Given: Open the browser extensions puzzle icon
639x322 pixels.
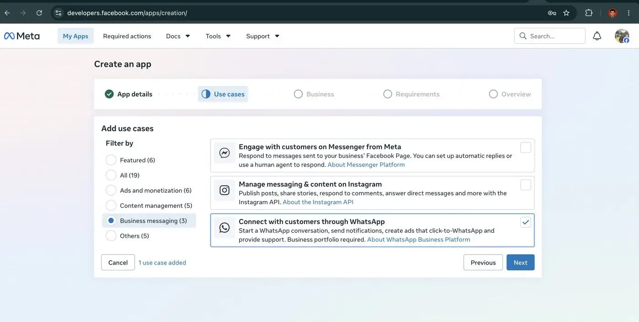Looking at the screenshot, I should tap(589, 13).
